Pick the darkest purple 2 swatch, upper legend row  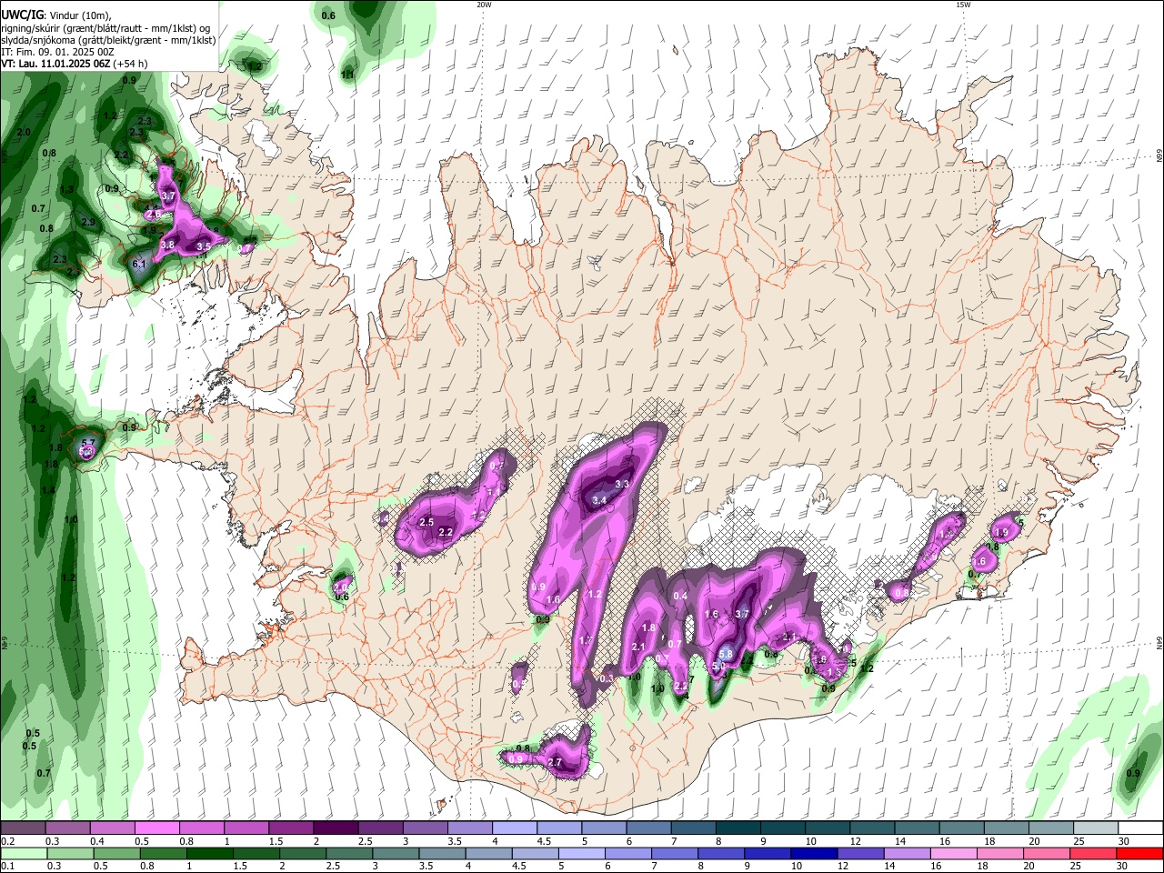click(336, 828)
